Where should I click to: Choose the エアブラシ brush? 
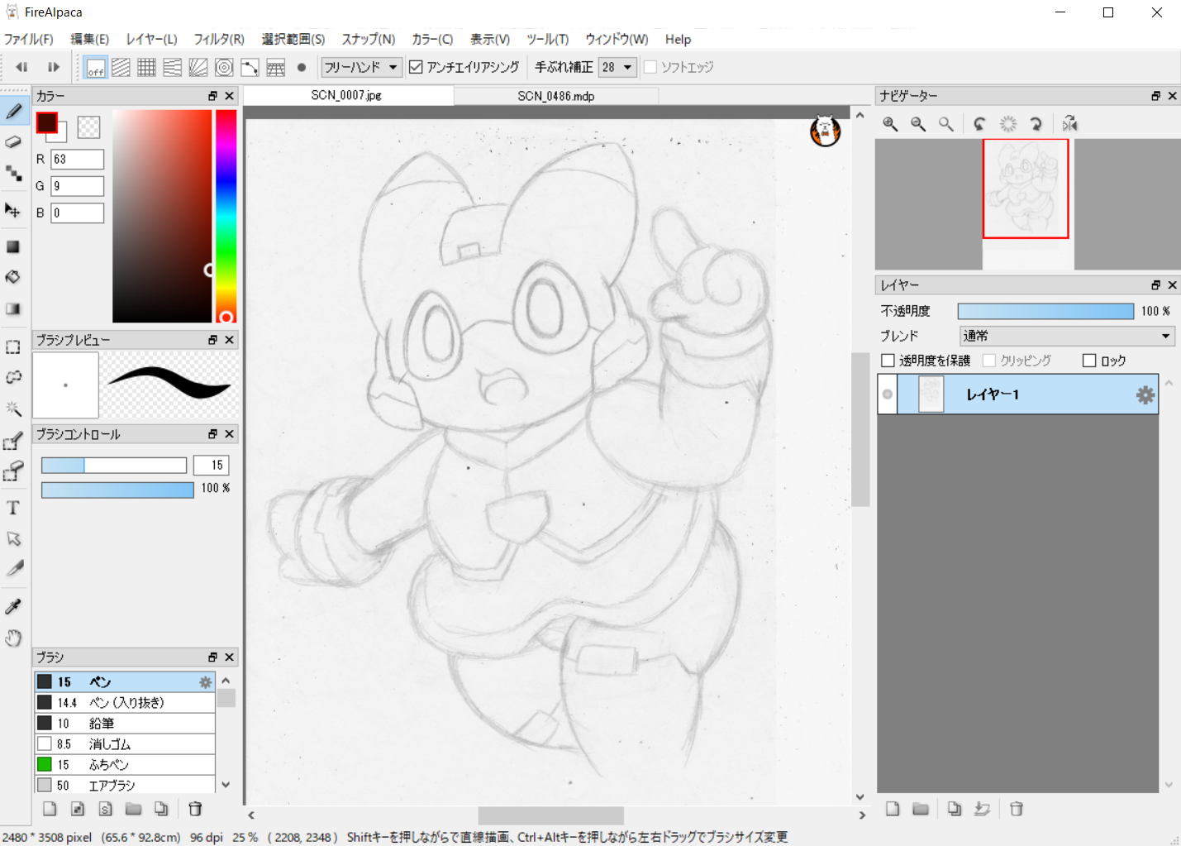(x=125, y=785)
